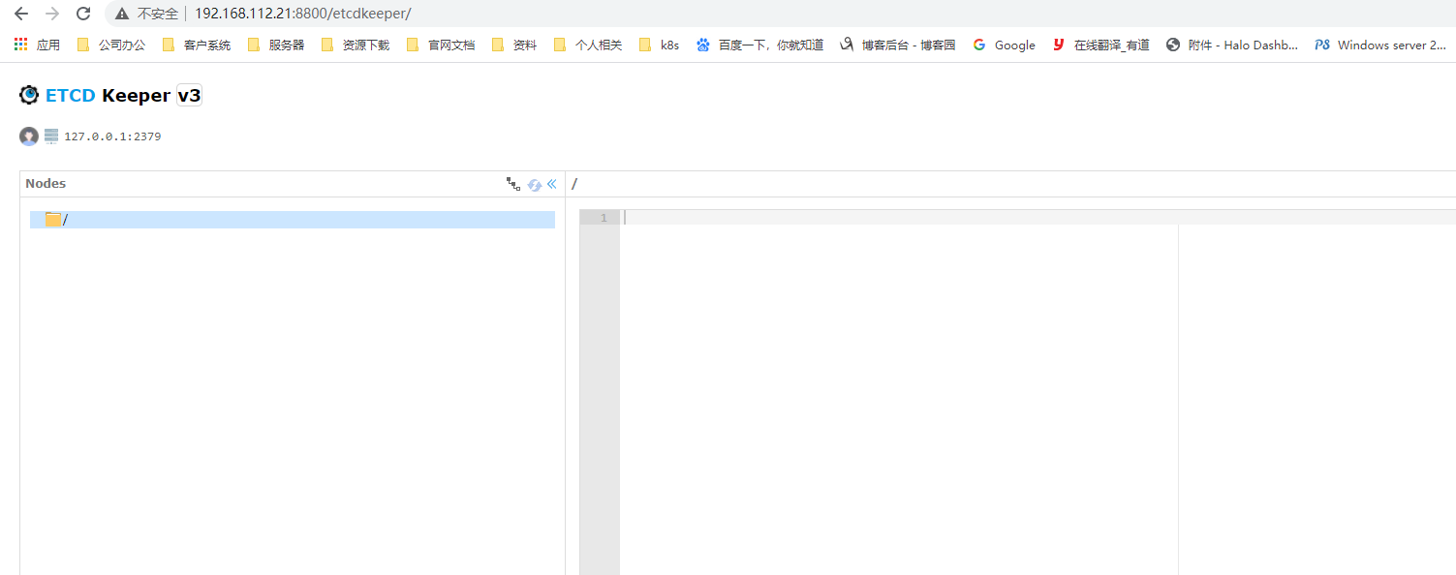Open the Windows server bookmark
1456x575 pixels.
point(1380,45)
